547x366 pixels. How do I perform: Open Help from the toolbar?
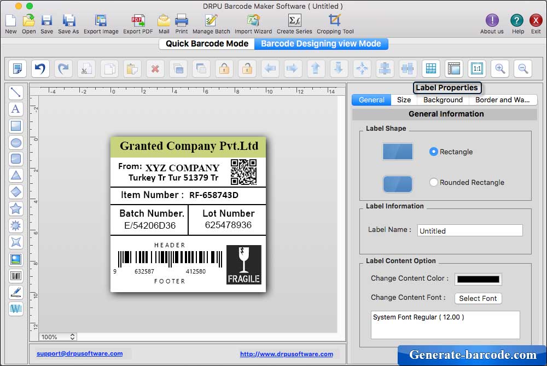click(517, 24)
